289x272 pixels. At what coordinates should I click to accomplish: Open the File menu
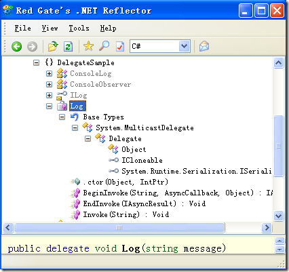[x=22, y=28]
